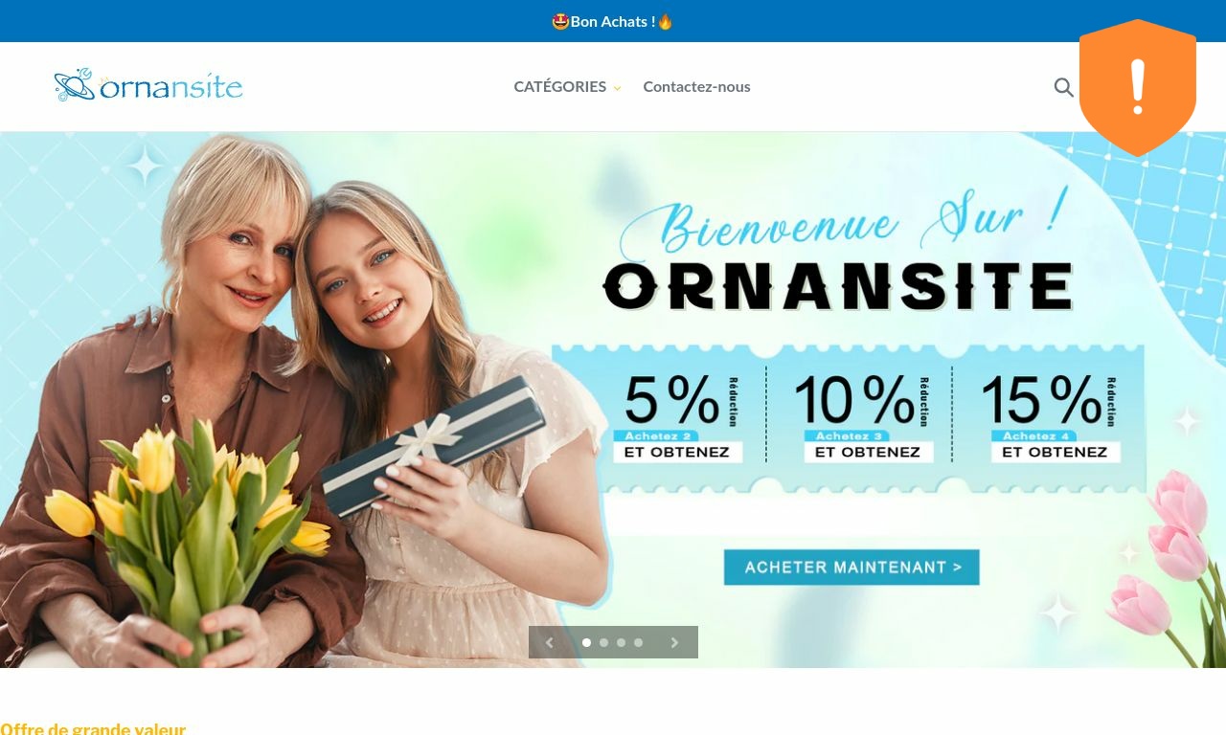Advance to next slide arrow
The width and height of the screenshot is (1226, 735).
coord(674,643)
